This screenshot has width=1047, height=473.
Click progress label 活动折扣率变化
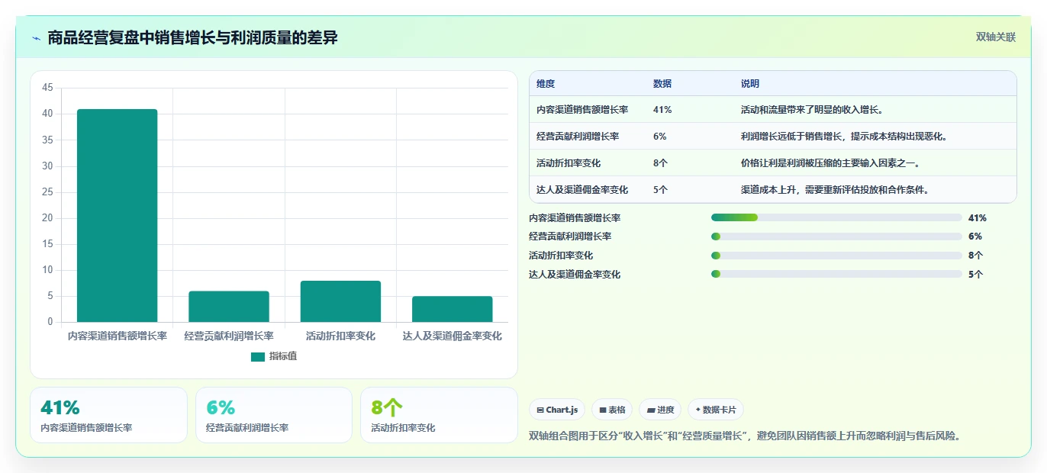coord(561,256)
